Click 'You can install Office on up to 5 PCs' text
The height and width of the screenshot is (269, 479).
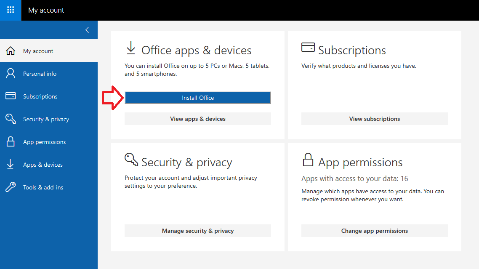click(197, 70)
